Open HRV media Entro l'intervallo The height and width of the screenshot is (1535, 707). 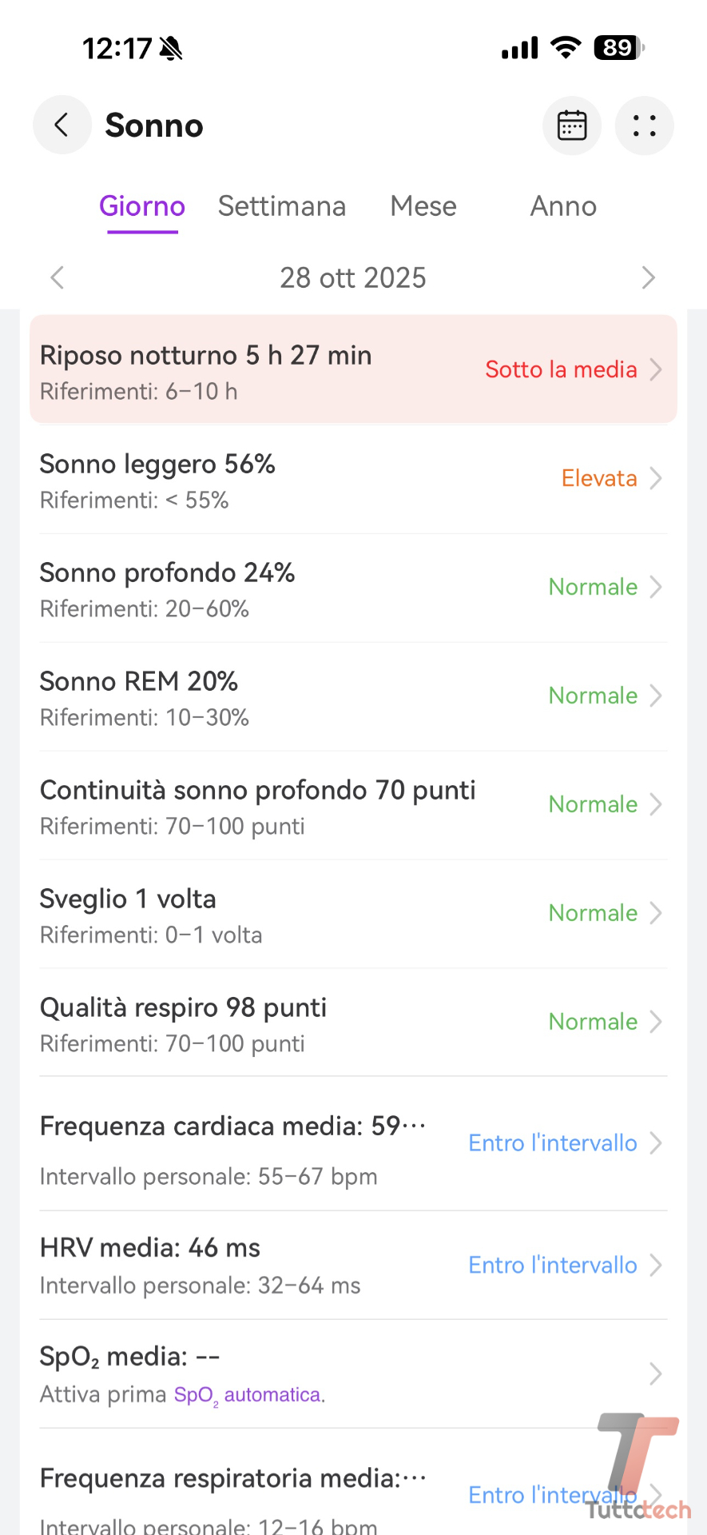pyautogui.click(x=552, y=1265)
